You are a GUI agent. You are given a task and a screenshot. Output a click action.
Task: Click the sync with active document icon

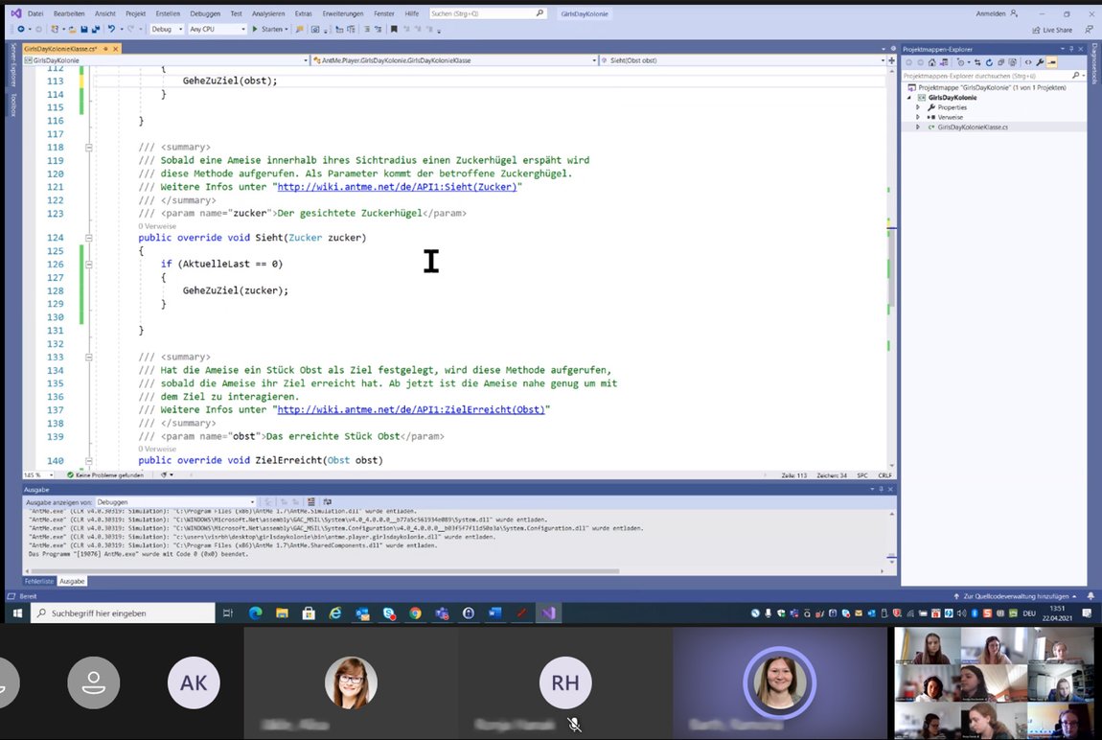point(977,62)
